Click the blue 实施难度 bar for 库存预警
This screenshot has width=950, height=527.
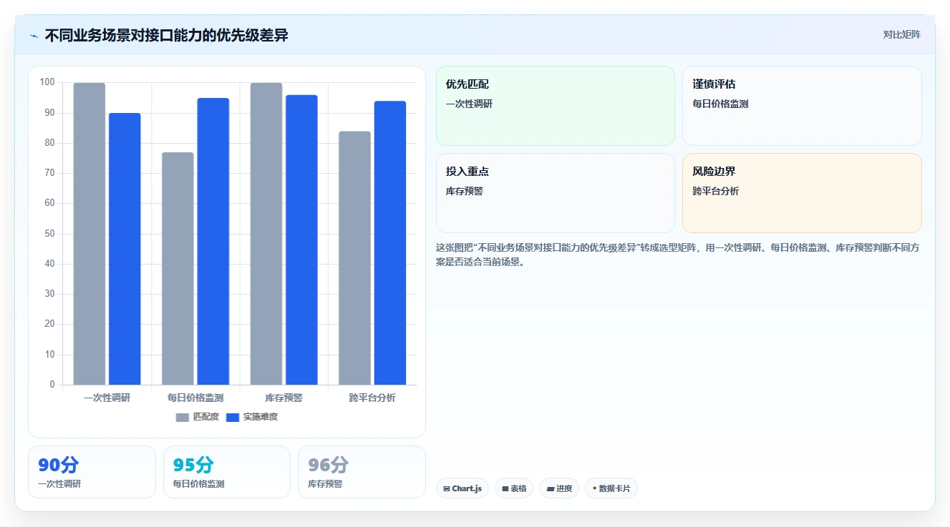pos(301,240)
